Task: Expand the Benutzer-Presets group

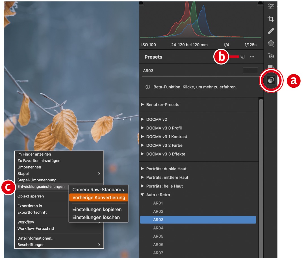Action: click(x=142, y=105)
